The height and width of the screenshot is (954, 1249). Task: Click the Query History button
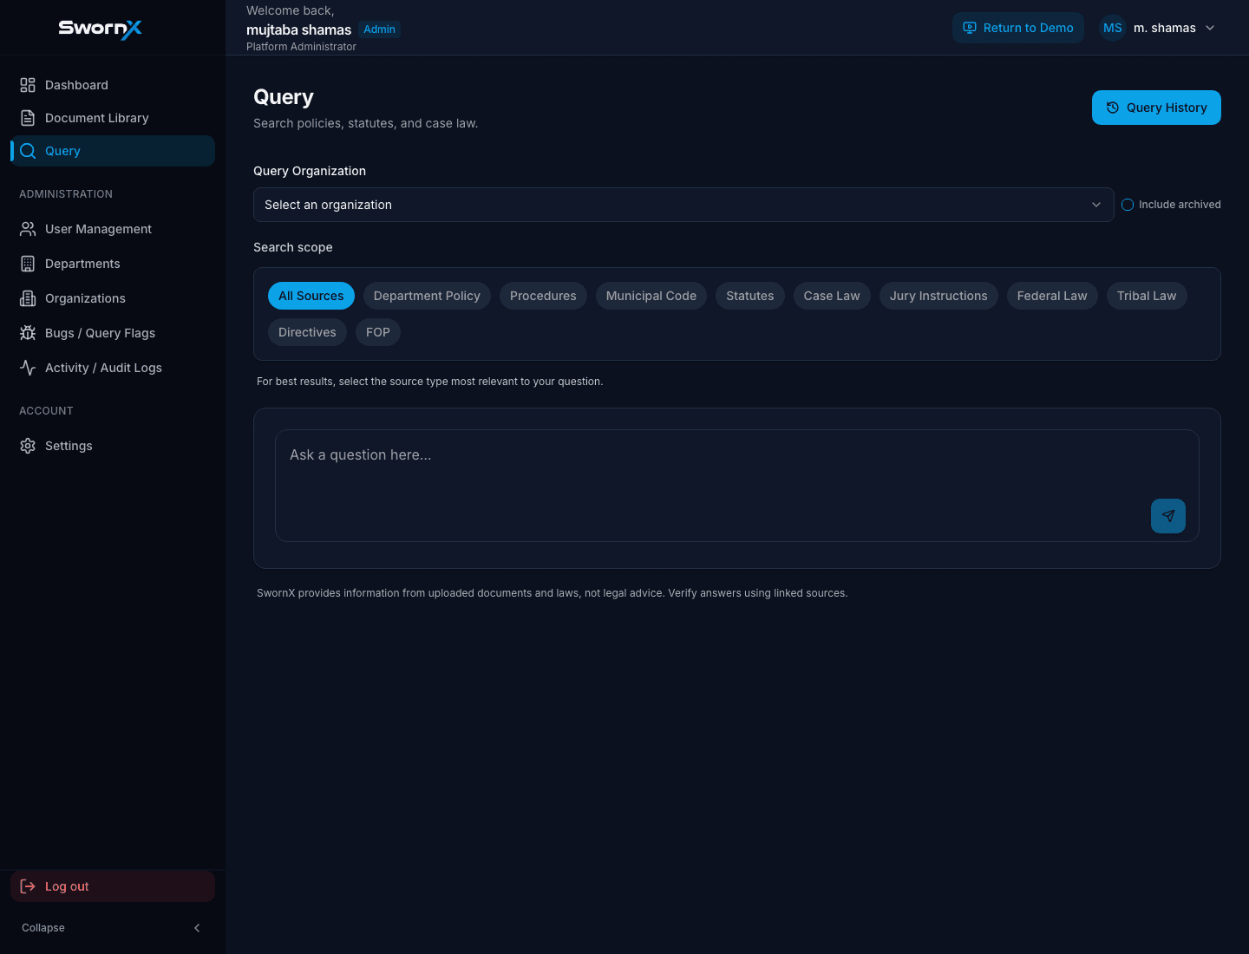1156,108
